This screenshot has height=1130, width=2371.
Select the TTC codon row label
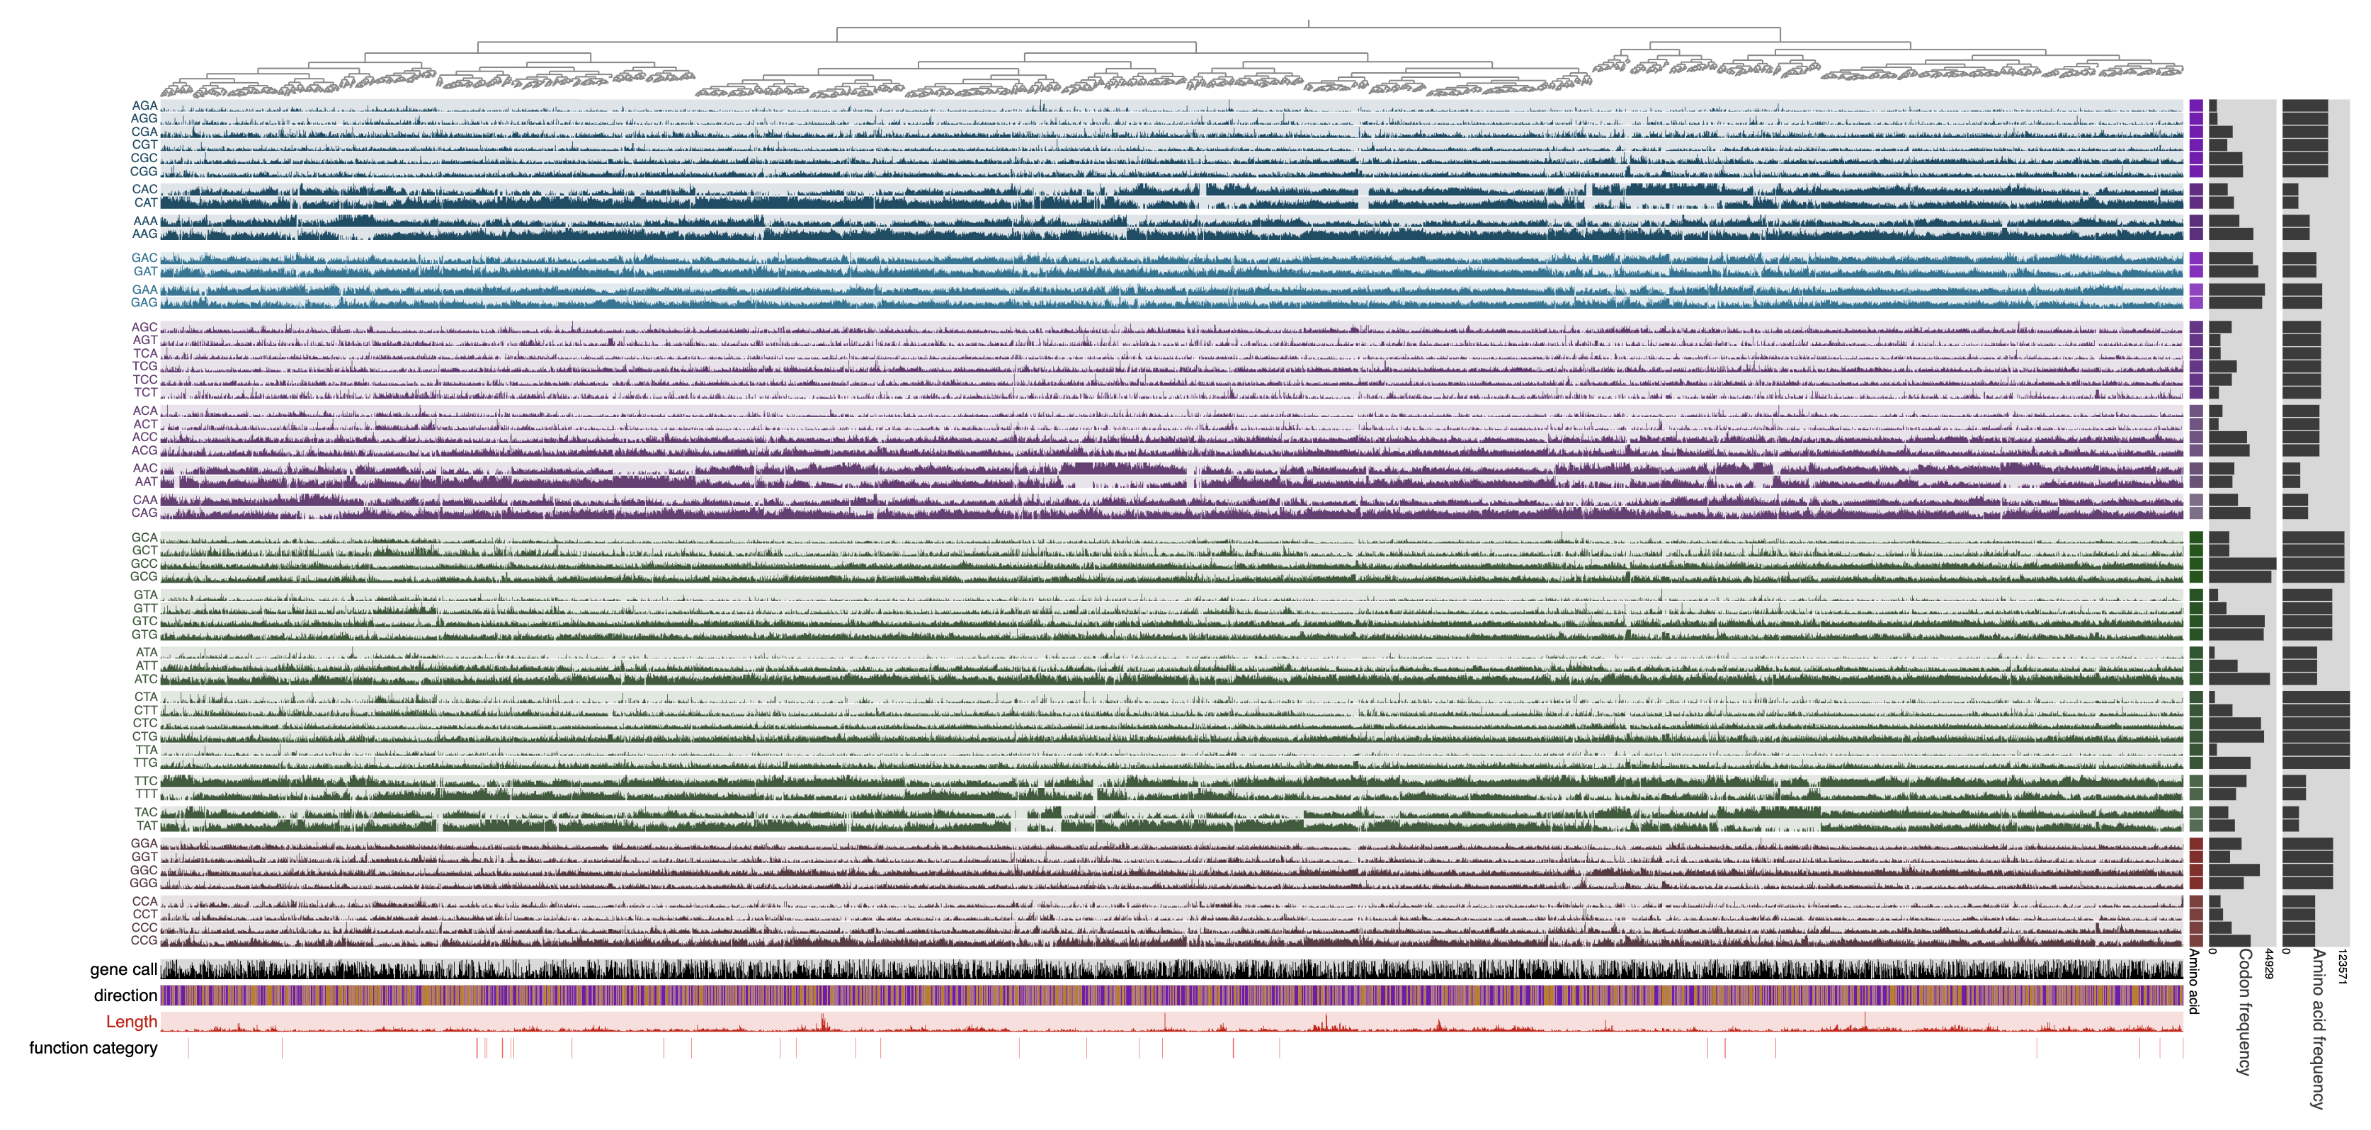tap(145, 781)
